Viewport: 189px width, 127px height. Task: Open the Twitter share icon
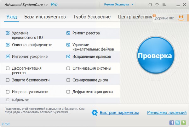pyautogui.click(x=178, y=122)
